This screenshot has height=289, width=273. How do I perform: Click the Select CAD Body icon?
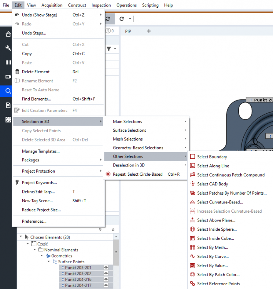tap(192, 184)
